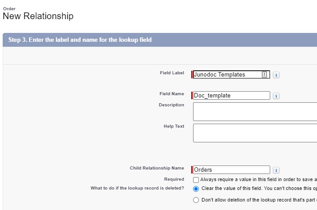This screenshot has height=210, width=317.
Task: Click the 'Help Text' caption label
Action: coord(174,126)
